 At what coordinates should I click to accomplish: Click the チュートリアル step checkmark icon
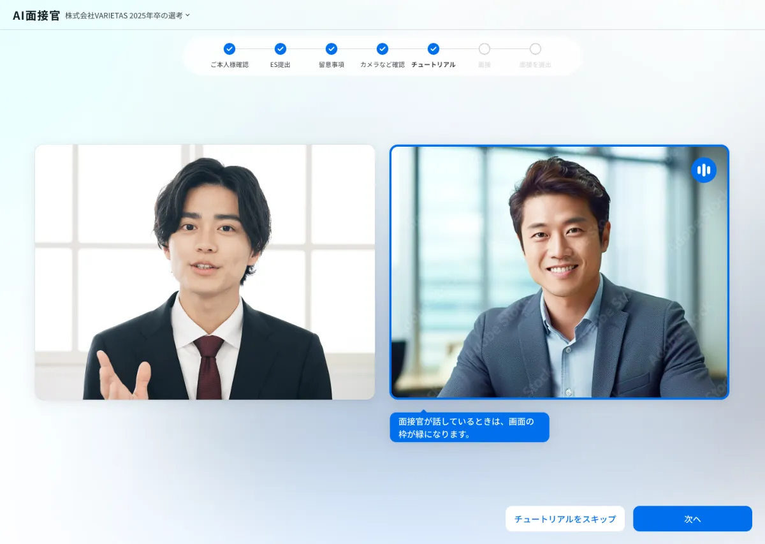pos(433,49)
